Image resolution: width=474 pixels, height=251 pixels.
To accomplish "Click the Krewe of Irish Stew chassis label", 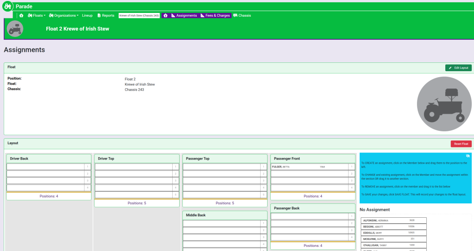I will pos(139,15).
